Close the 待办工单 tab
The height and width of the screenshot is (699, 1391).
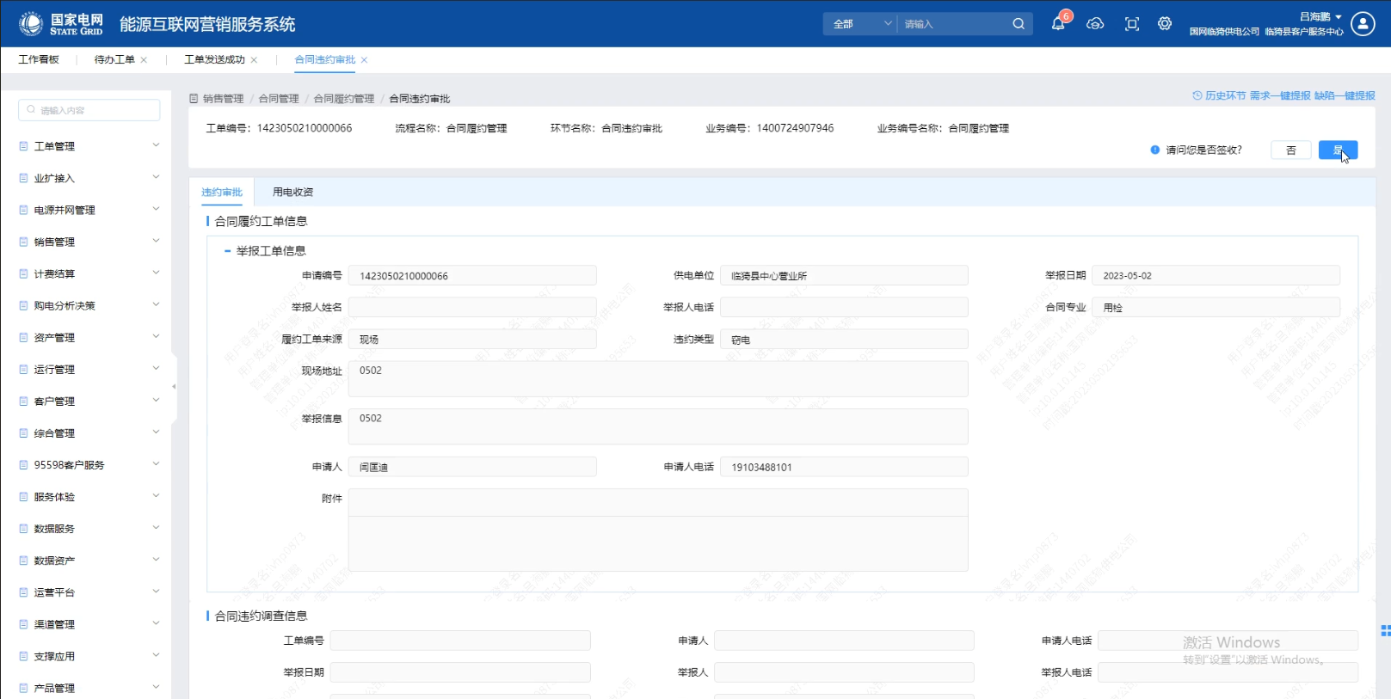coord(144,60)
